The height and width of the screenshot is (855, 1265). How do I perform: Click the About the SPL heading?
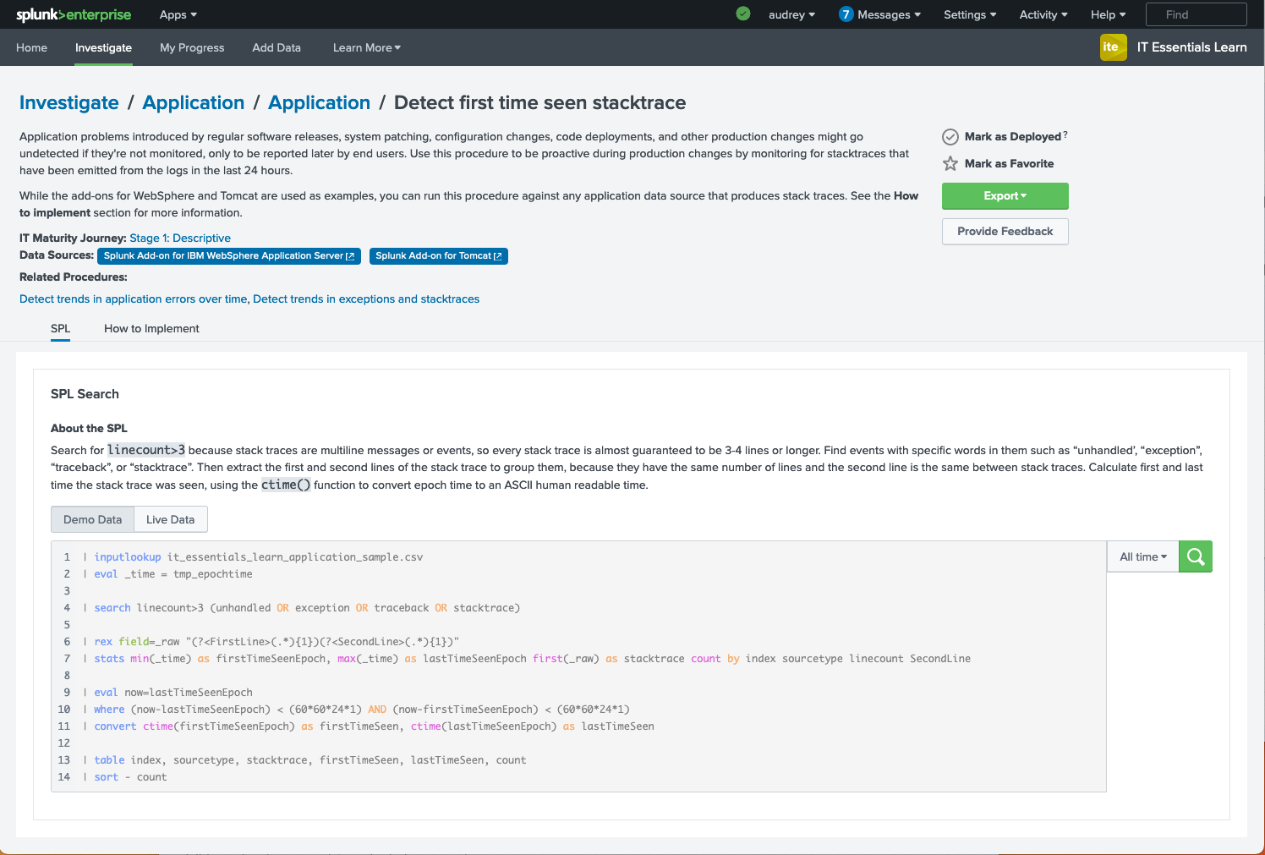[89, 429]
